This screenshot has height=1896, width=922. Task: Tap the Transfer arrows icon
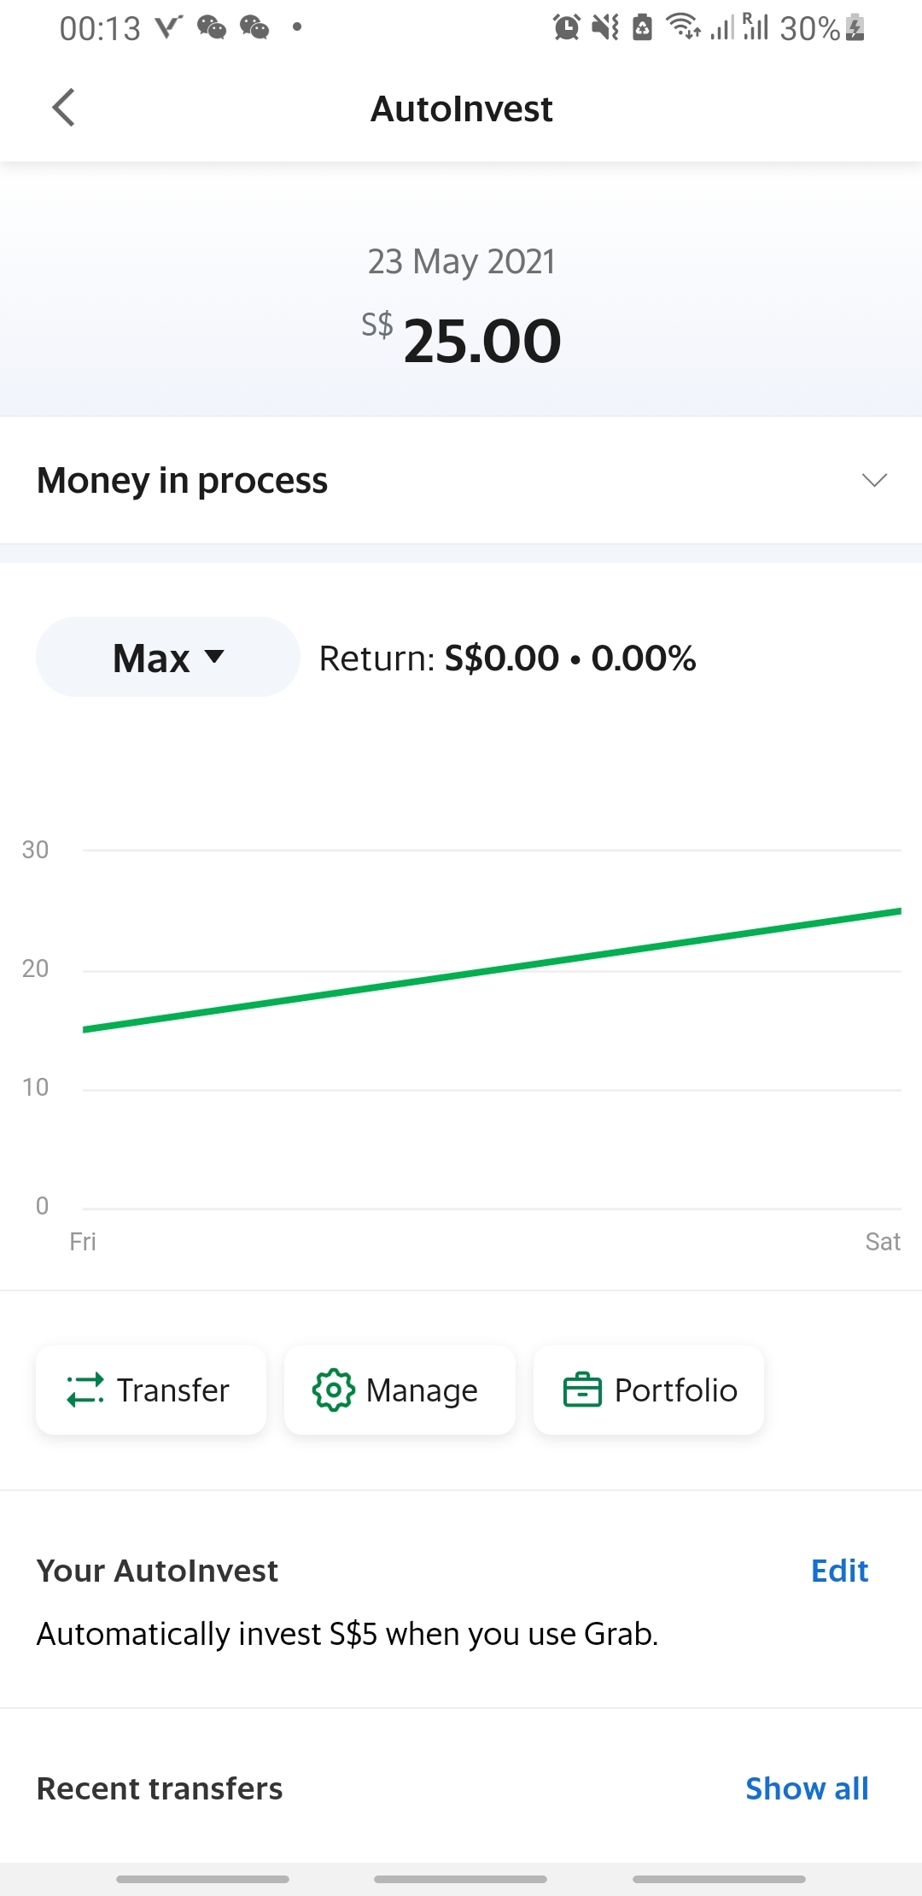pos(85,1390)
